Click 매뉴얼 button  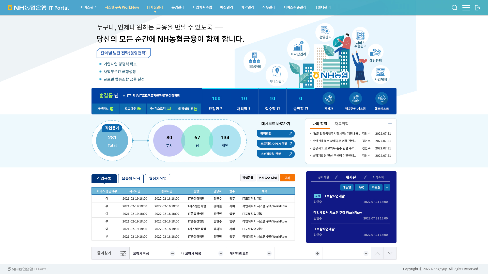347,187
